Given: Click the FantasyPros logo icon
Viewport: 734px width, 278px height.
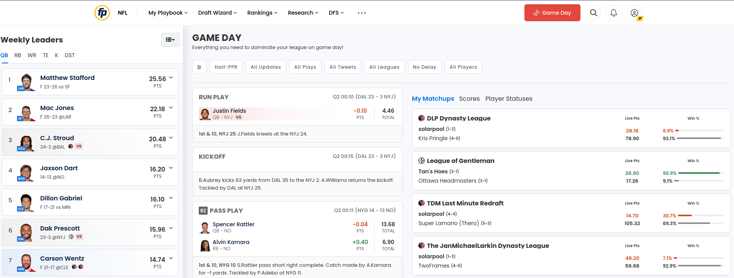Looking at the screenshot, I should (x=102, y=13).
